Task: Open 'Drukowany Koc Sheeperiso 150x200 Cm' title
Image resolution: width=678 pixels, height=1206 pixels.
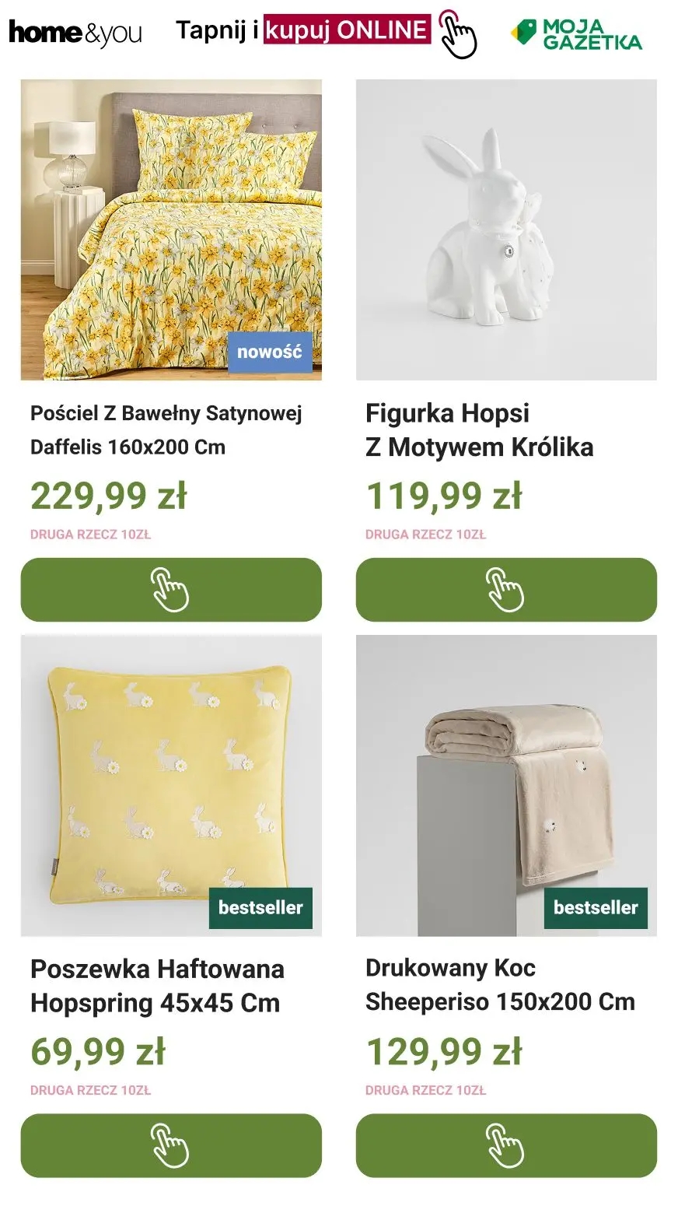Action: [500, 985]
